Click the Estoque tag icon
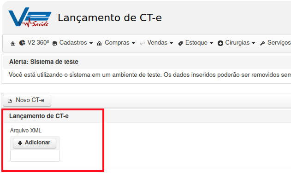The image size is (291, 183). pyautogui.click(x=180, y=44)
